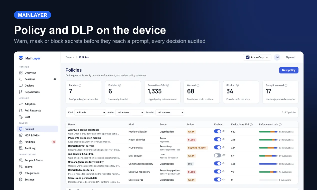This screenshot has width=317, height=190.
Task: Toggle Unmanaged repository visibility policy switch
Action: tap(217, 163)
